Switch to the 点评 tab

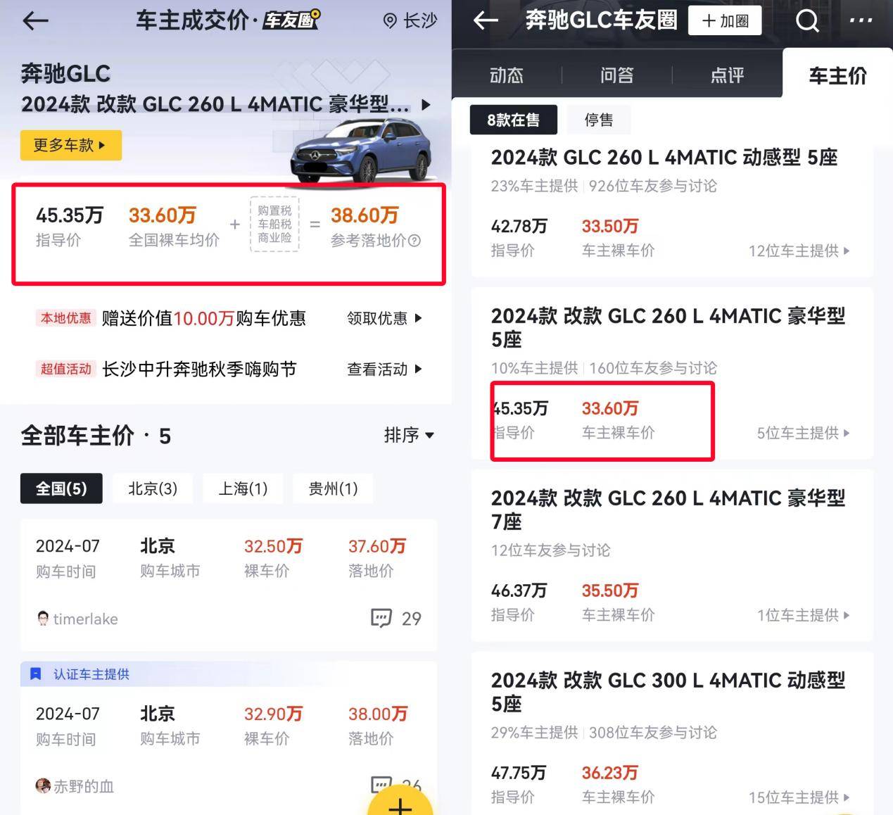(x=727, y=75)
